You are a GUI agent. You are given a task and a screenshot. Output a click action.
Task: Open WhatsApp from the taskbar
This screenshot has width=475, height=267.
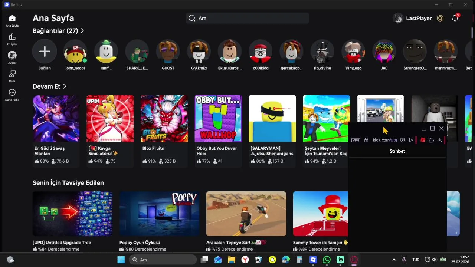[327, 260]
